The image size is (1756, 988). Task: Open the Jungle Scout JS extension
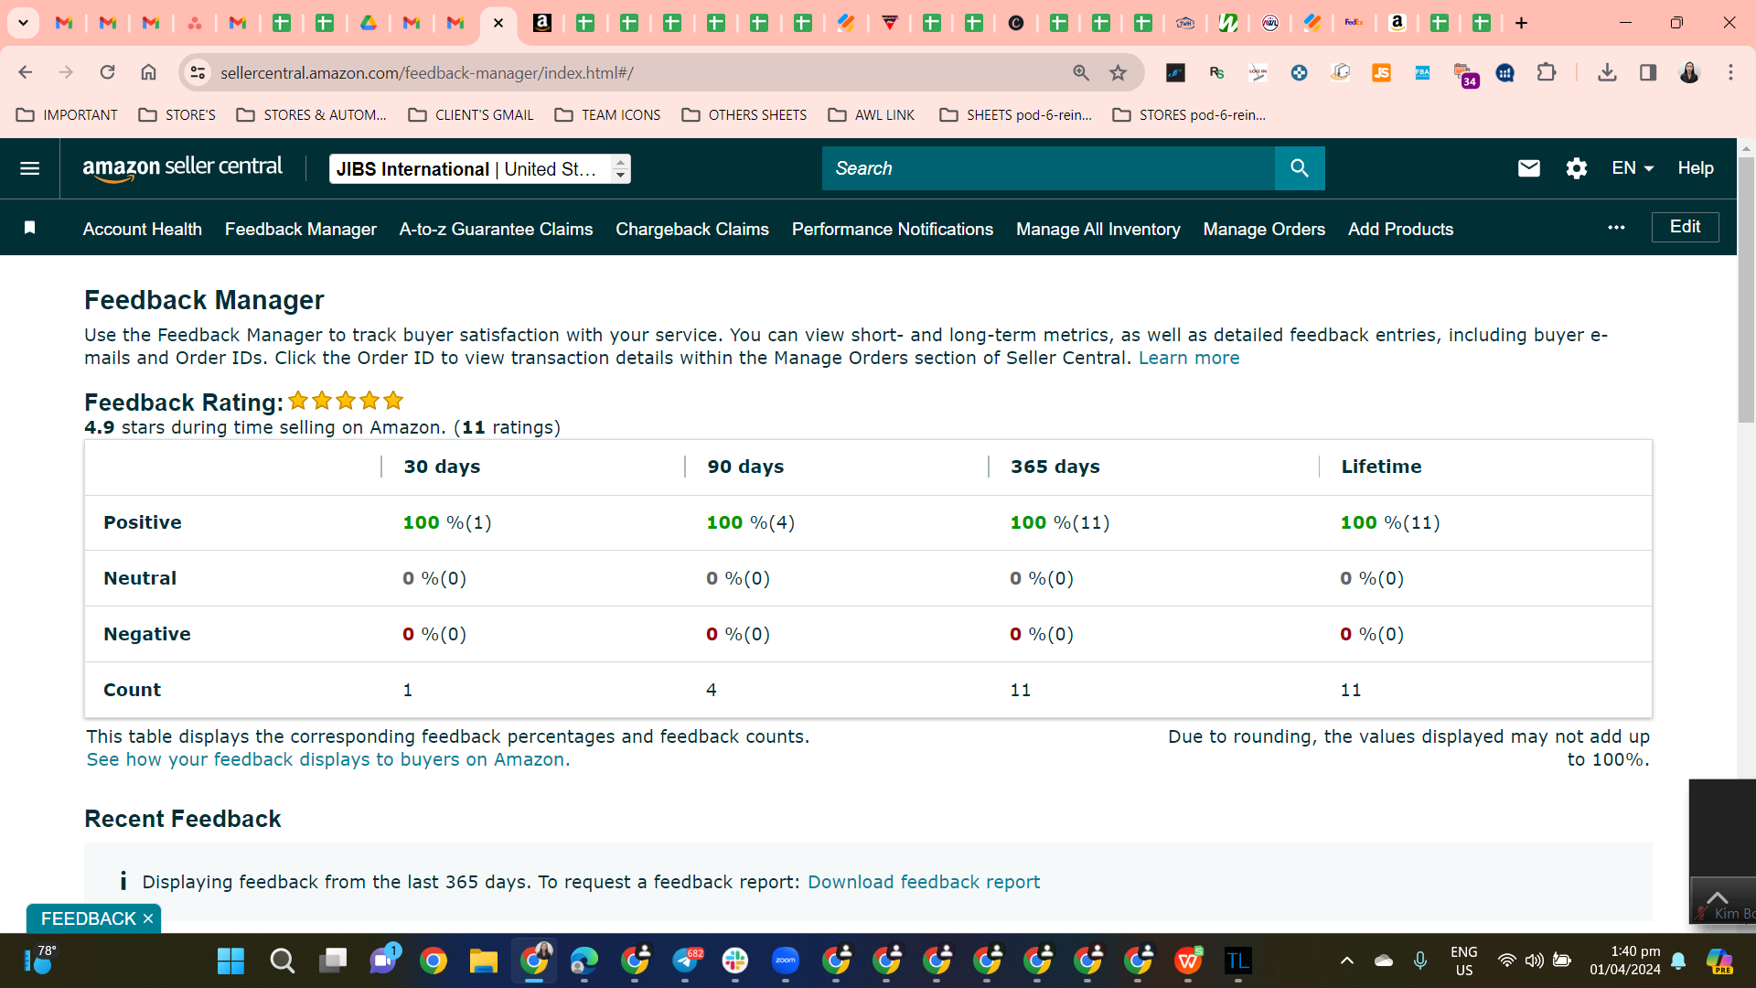click(1381, 72)
